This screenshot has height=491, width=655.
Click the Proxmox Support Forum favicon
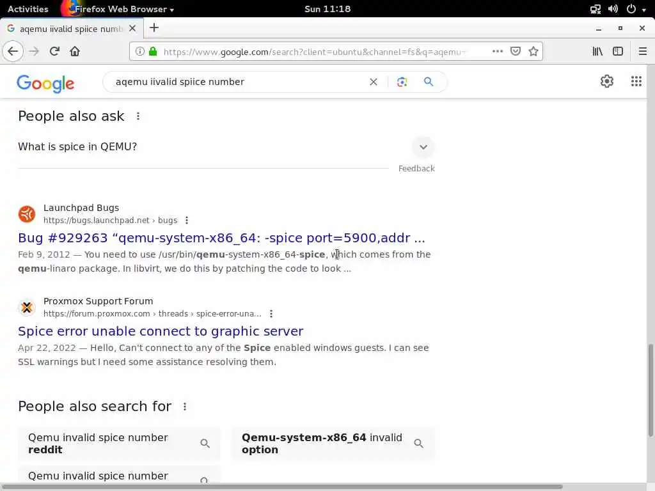point(27,308)
